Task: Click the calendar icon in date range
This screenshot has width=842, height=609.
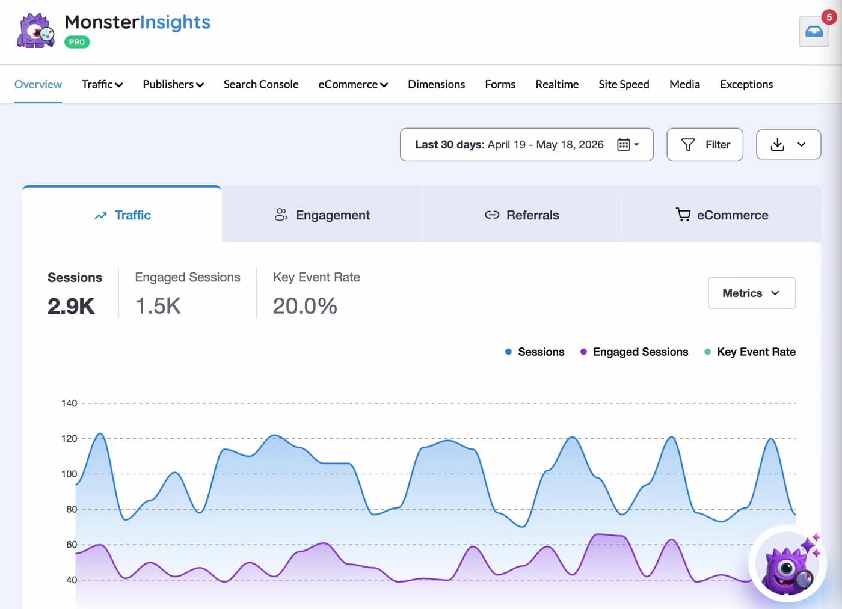Action: (624, 144)
